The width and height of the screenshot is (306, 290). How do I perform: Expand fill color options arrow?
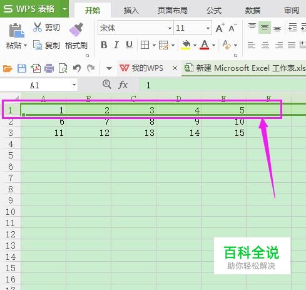[195, 45]
